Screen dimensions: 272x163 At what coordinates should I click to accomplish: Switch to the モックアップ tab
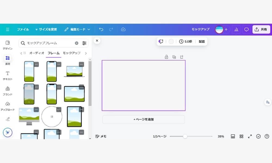pyautogui.click(x=72, y=53)
